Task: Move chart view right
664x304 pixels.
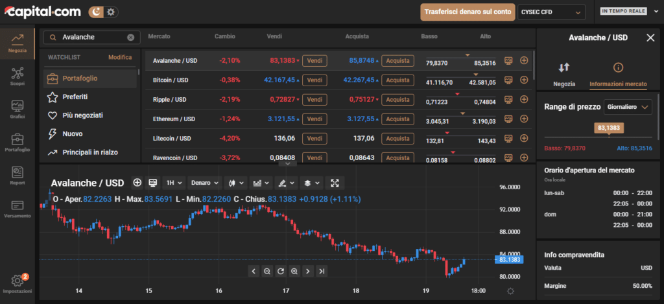Action: tap(308, 271)
